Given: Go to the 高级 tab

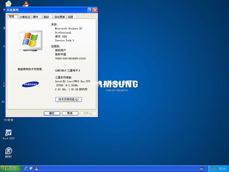Looking at the screenshot, I should click(46, 17).
